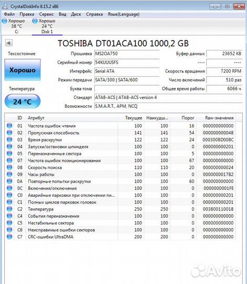The width and height of the screenshot is (247, 284).
Task: Select raw value 0000000017B2
Action: (x=218, y=175)
